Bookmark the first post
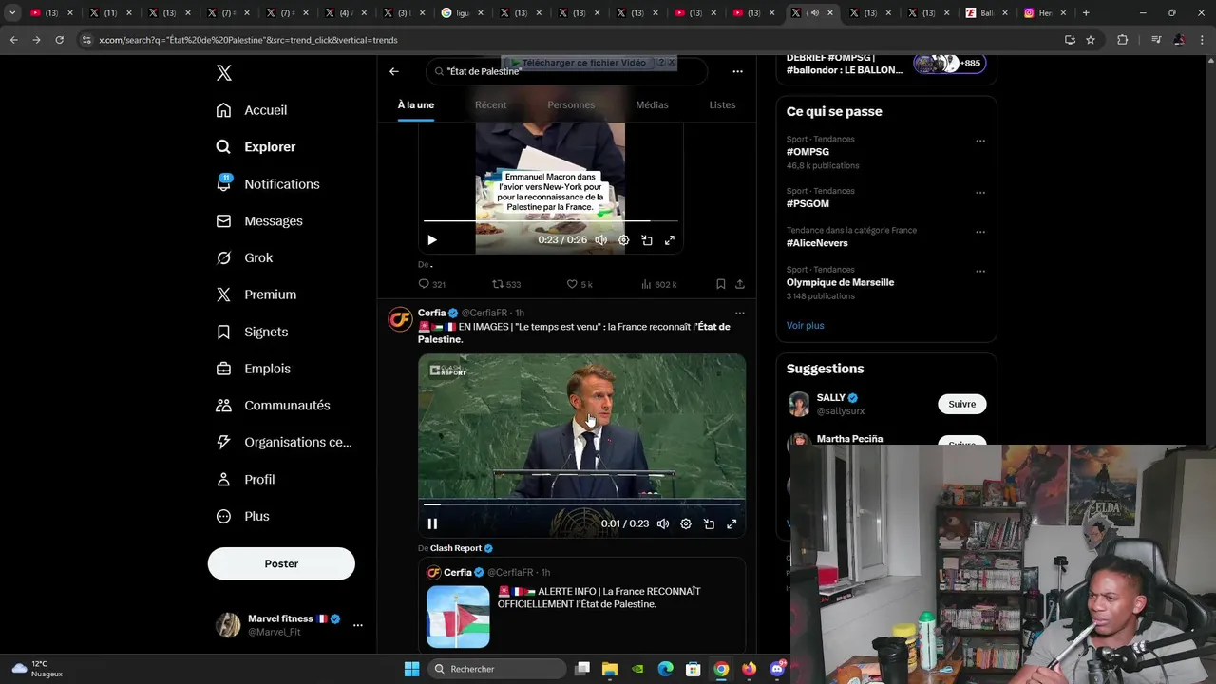Viewport: 1216px width, 684px height. click(721, 284)
